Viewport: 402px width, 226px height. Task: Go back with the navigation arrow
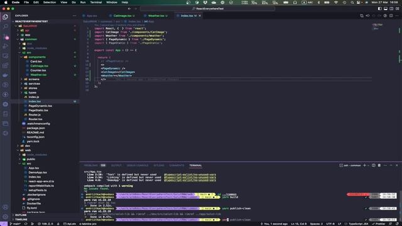point(129,9)
